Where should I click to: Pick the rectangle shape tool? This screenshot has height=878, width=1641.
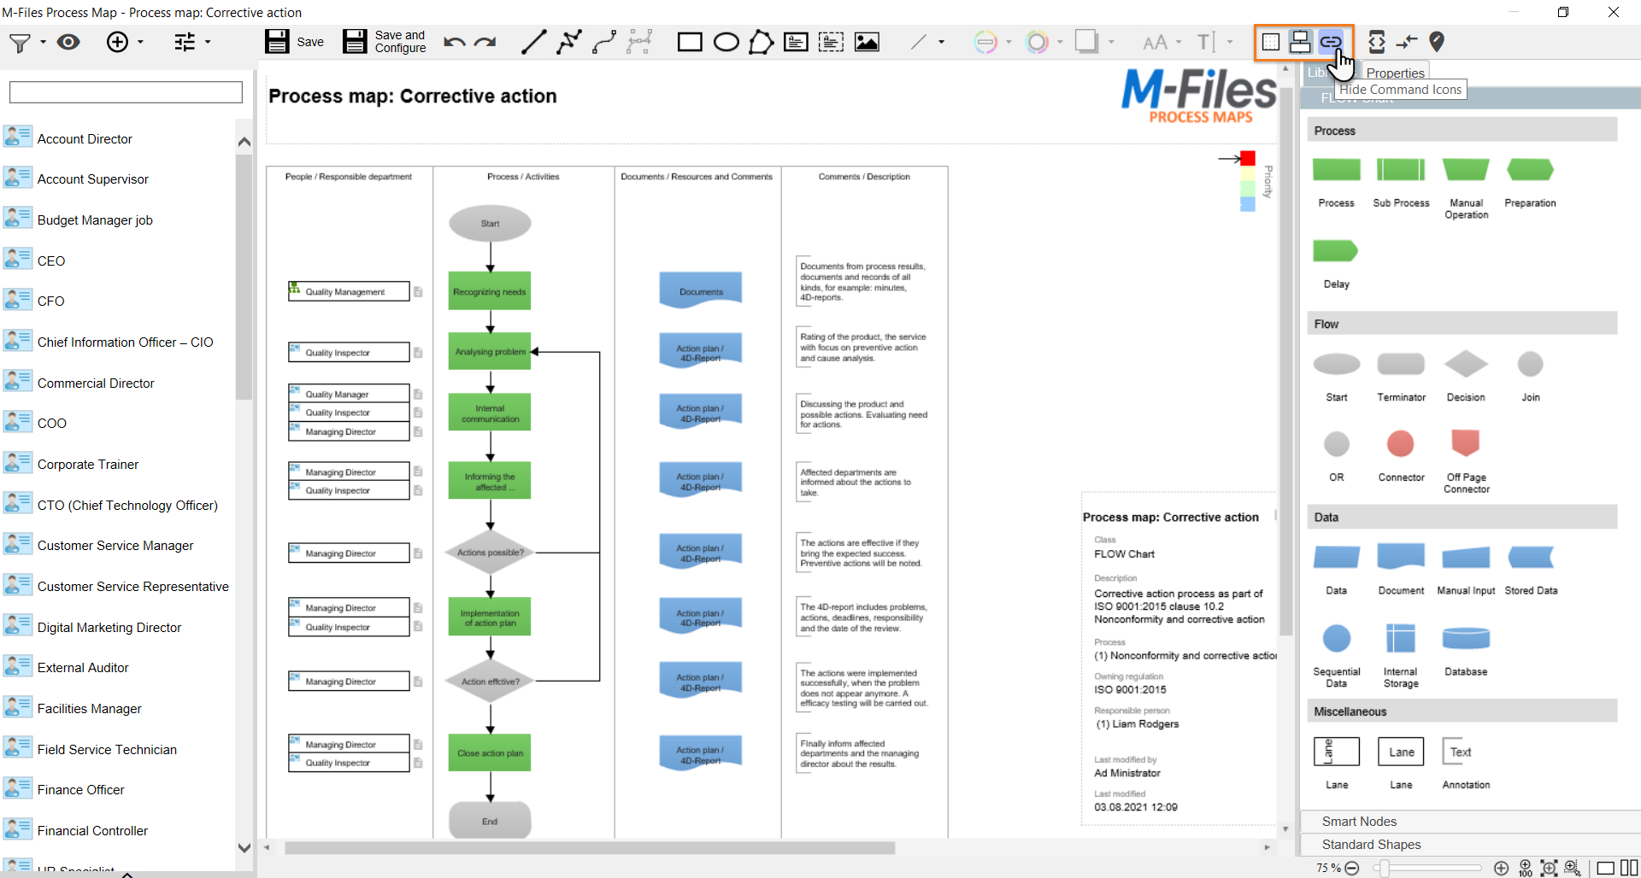point(689,42)
